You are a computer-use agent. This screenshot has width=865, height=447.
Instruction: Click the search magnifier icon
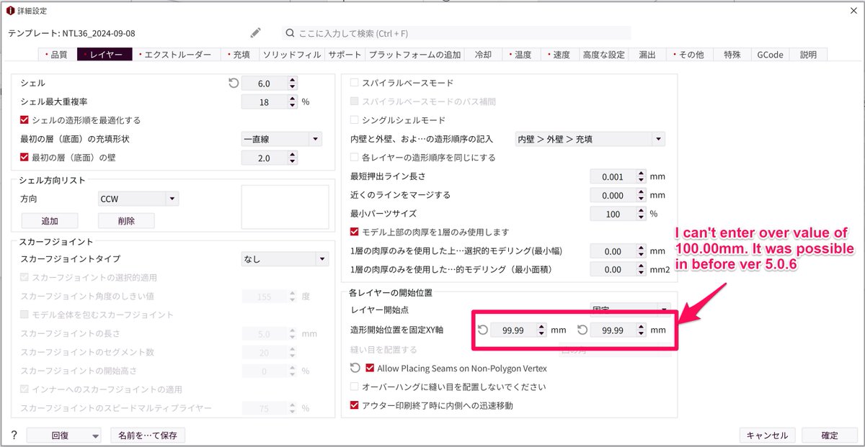click(x=290, y=33)
